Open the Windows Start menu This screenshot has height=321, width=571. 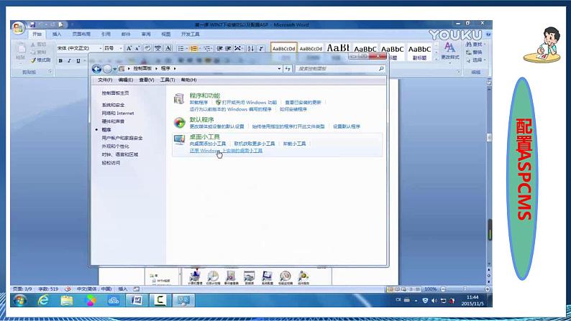(x=20, y=300)
